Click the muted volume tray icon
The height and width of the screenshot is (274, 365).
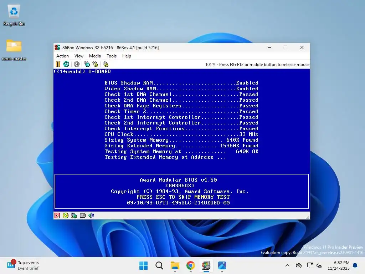tap(319, 265)
